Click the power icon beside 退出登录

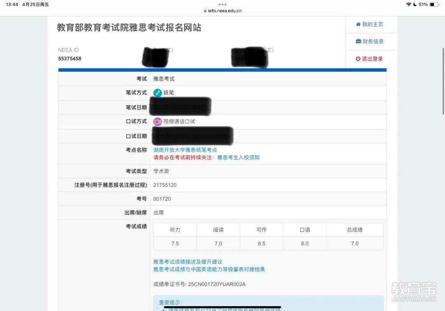point(358,59)
